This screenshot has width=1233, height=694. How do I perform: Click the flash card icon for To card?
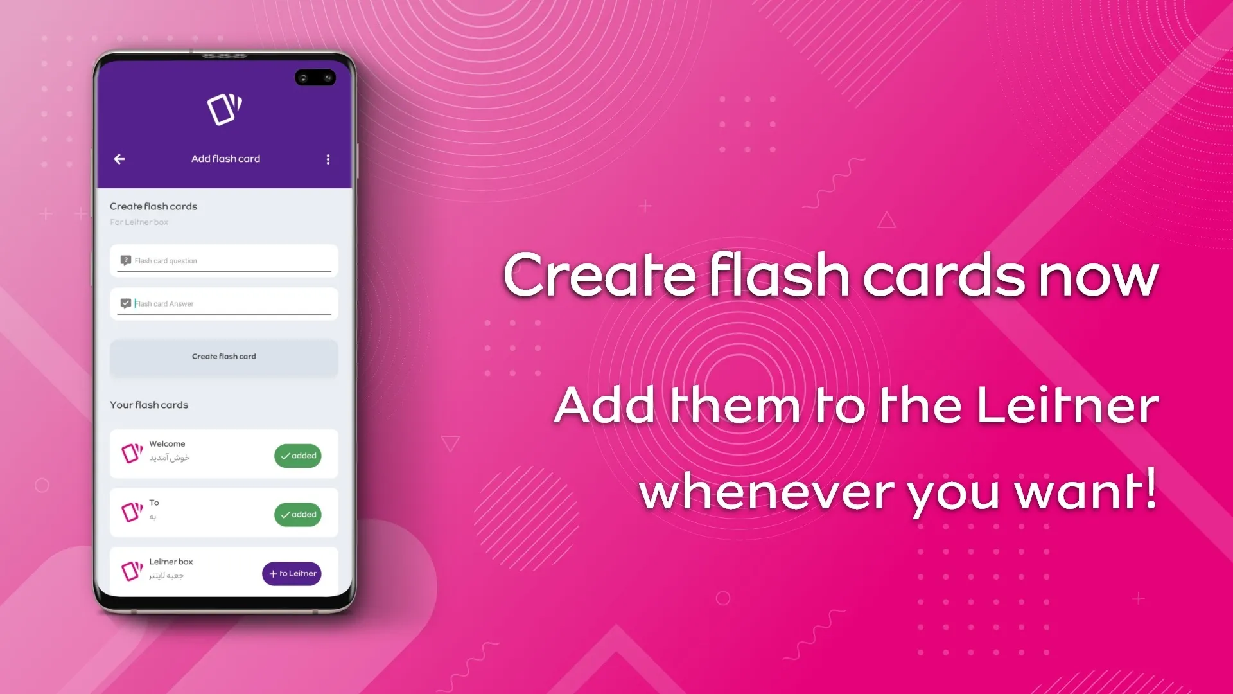[x=131, y=510]
